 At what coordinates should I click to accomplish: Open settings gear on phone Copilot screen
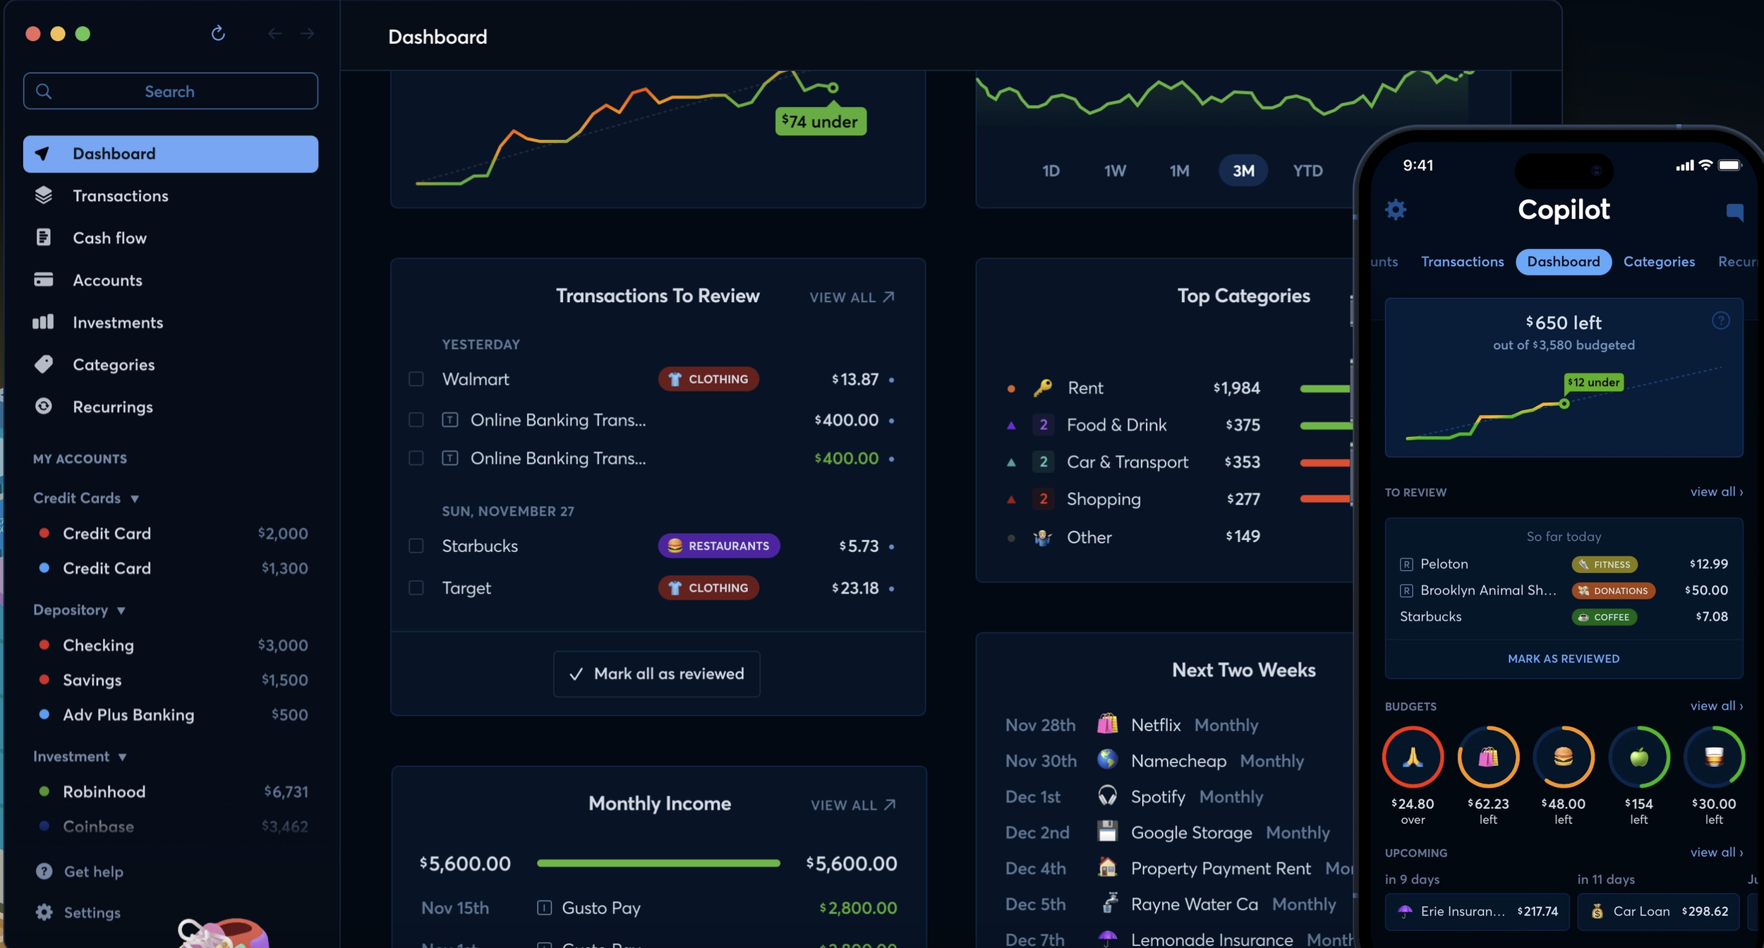pyautogui.click(x=1395, y=210)
